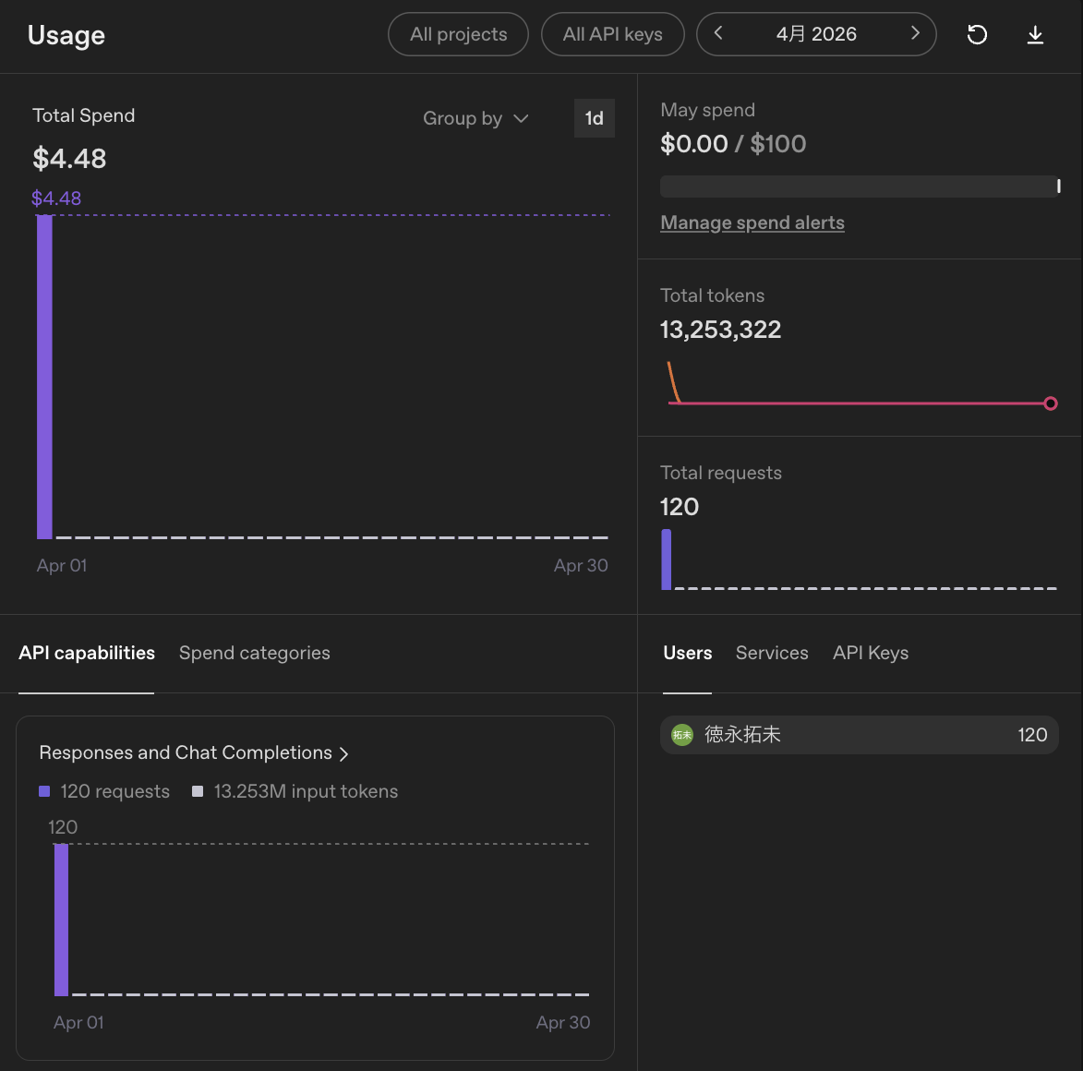Open the All projects filter
This screenshot has width=1083, height=1071.
point(459,34)
